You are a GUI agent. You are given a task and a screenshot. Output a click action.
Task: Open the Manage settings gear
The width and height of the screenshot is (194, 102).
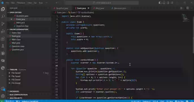3,96
